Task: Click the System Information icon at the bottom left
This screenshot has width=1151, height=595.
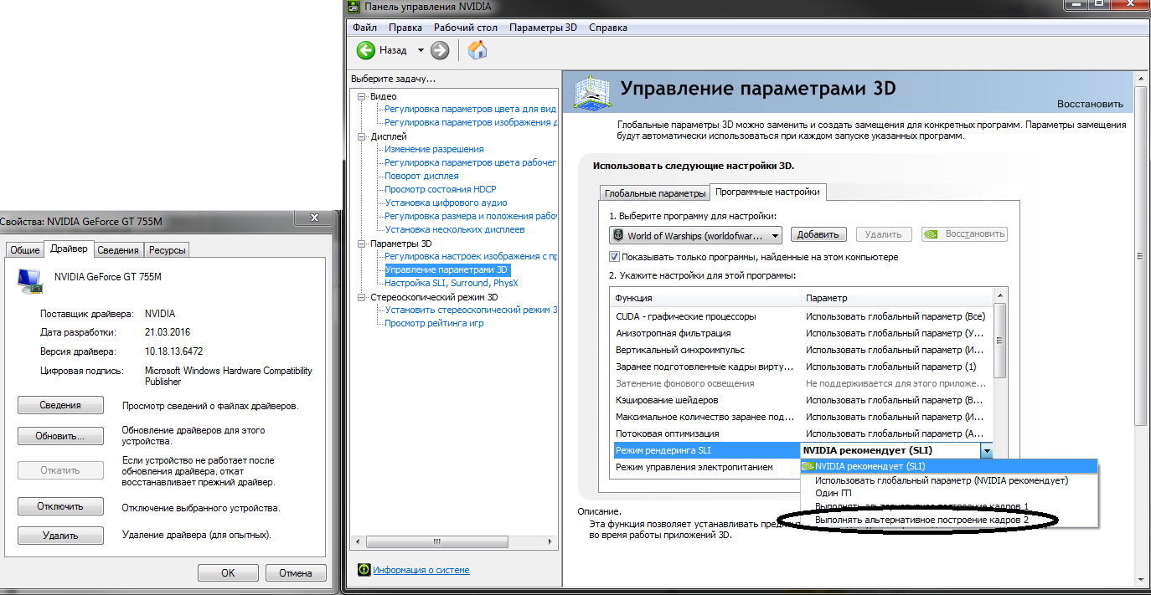Action: tap(364, 569)
